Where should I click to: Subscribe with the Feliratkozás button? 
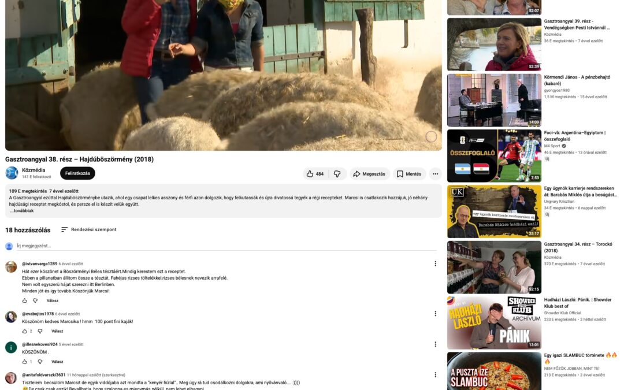tap(77, 173)
